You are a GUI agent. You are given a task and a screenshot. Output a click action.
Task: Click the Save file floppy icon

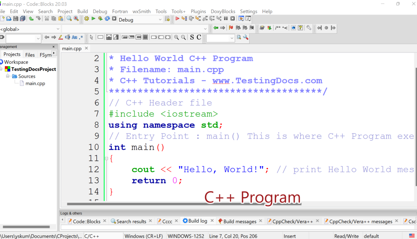16,19
